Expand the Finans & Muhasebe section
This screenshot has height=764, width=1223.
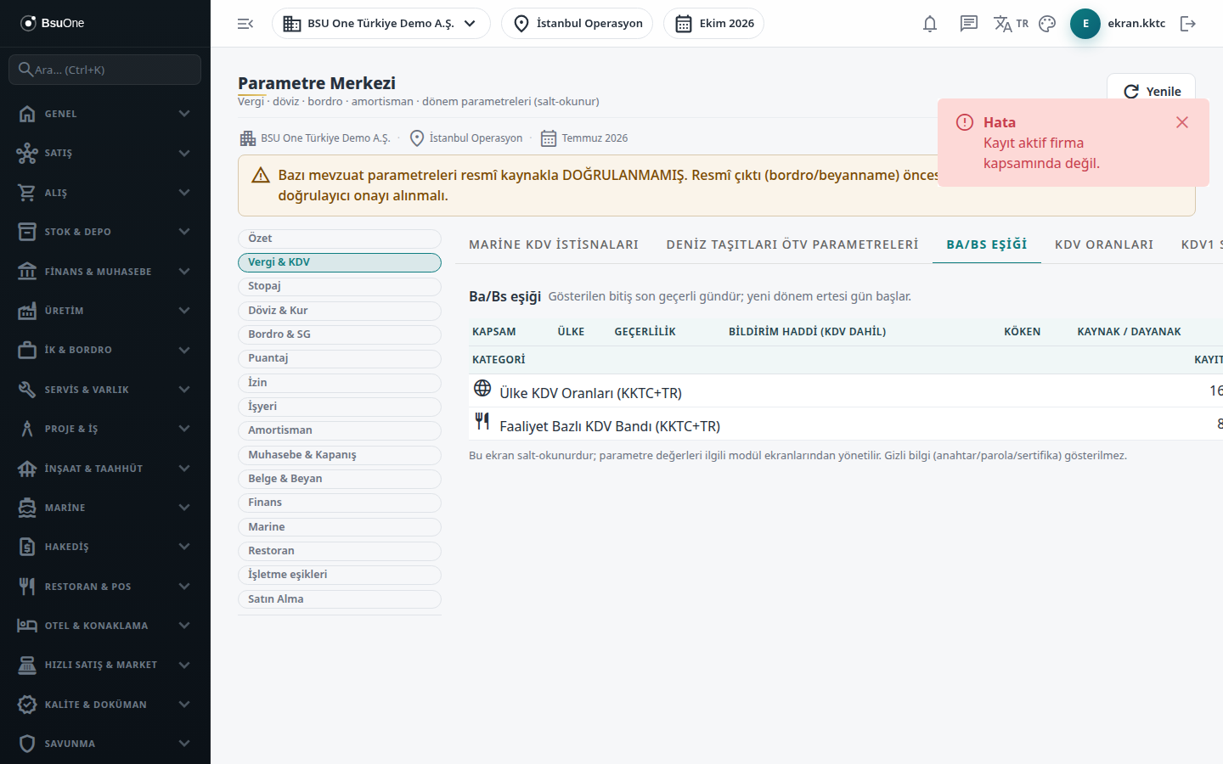(105, 272)
